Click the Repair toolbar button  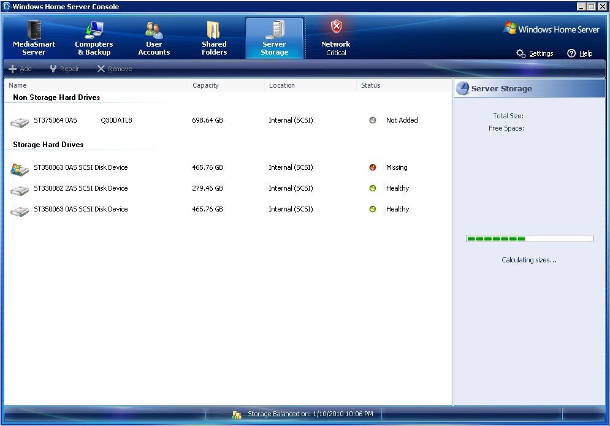click(x=64, y=69)
